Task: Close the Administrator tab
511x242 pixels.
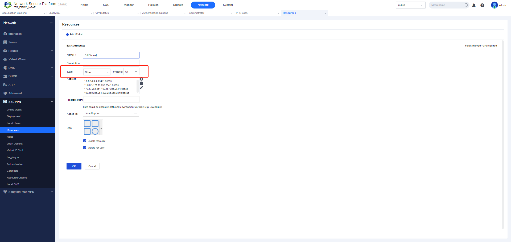Action: pyautogui.click(x=232, y=14)
